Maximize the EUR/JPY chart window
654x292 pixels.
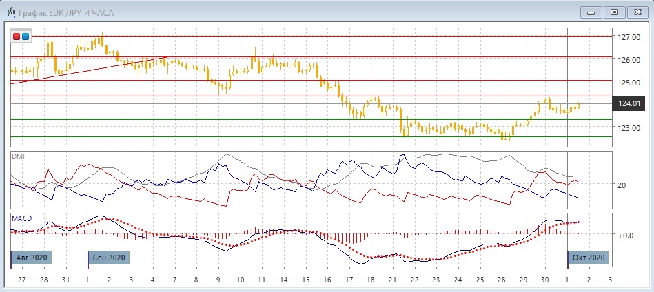pyautogui.click(x=614, y=12)
